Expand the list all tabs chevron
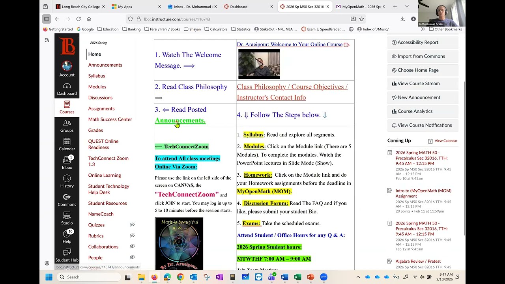This screenshot has width=505, height=284. point(407,7)
